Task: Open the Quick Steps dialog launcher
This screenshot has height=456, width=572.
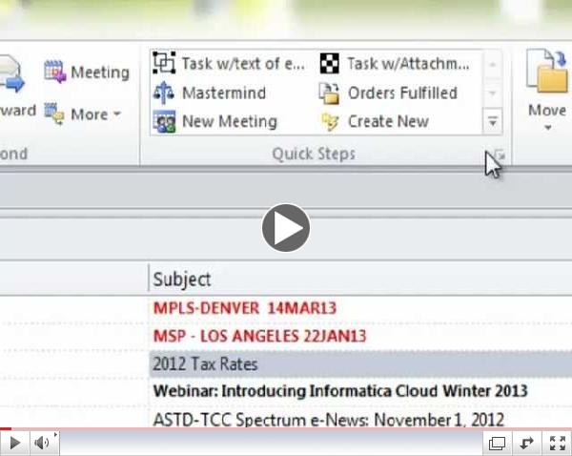Action: coord(500,155)
